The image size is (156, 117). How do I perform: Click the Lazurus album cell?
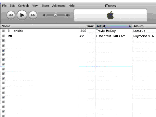[x=139, y=31]
